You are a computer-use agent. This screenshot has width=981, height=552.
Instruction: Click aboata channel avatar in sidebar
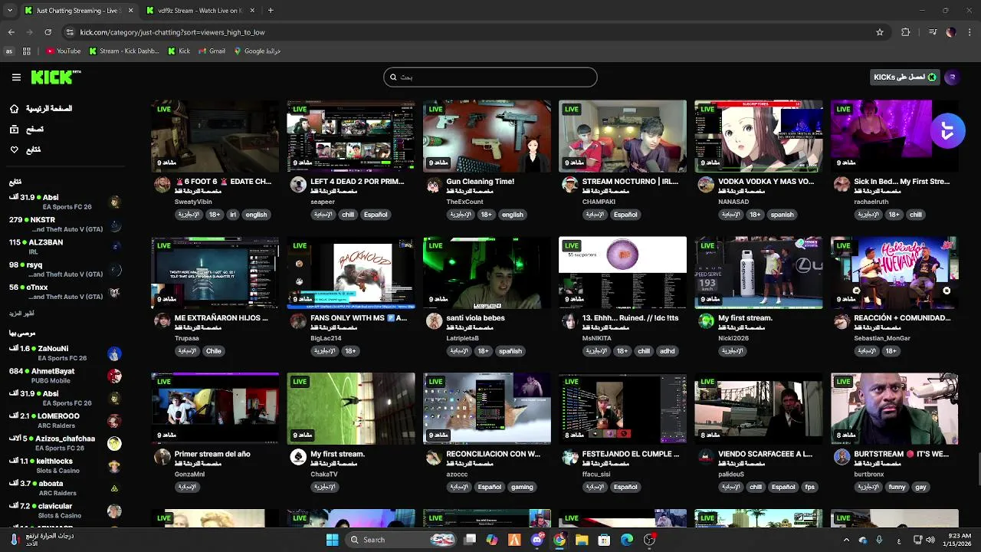pyautogui.click(x=114, y=488)
